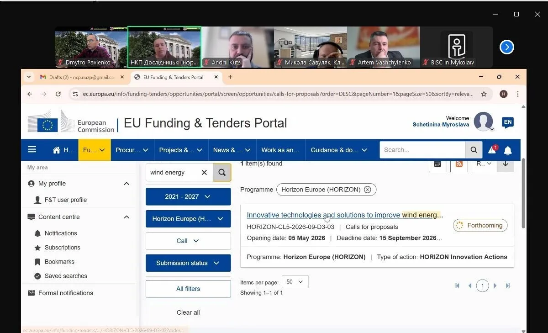Open the 2021 - 2027 period filter
This screenshot has height=333, width=548.
click(x=188, y=196)
